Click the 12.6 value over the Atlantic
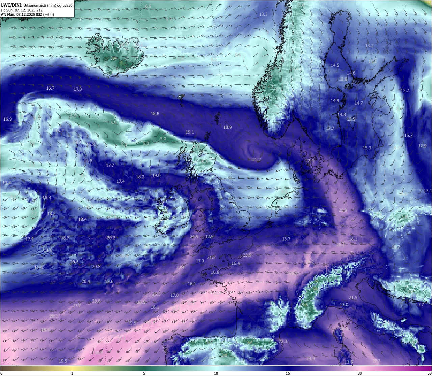 (109, 281)
